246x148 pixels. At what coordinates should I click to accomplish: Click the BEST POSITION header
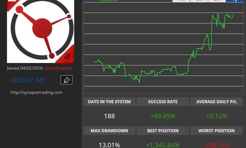point(163,131)
